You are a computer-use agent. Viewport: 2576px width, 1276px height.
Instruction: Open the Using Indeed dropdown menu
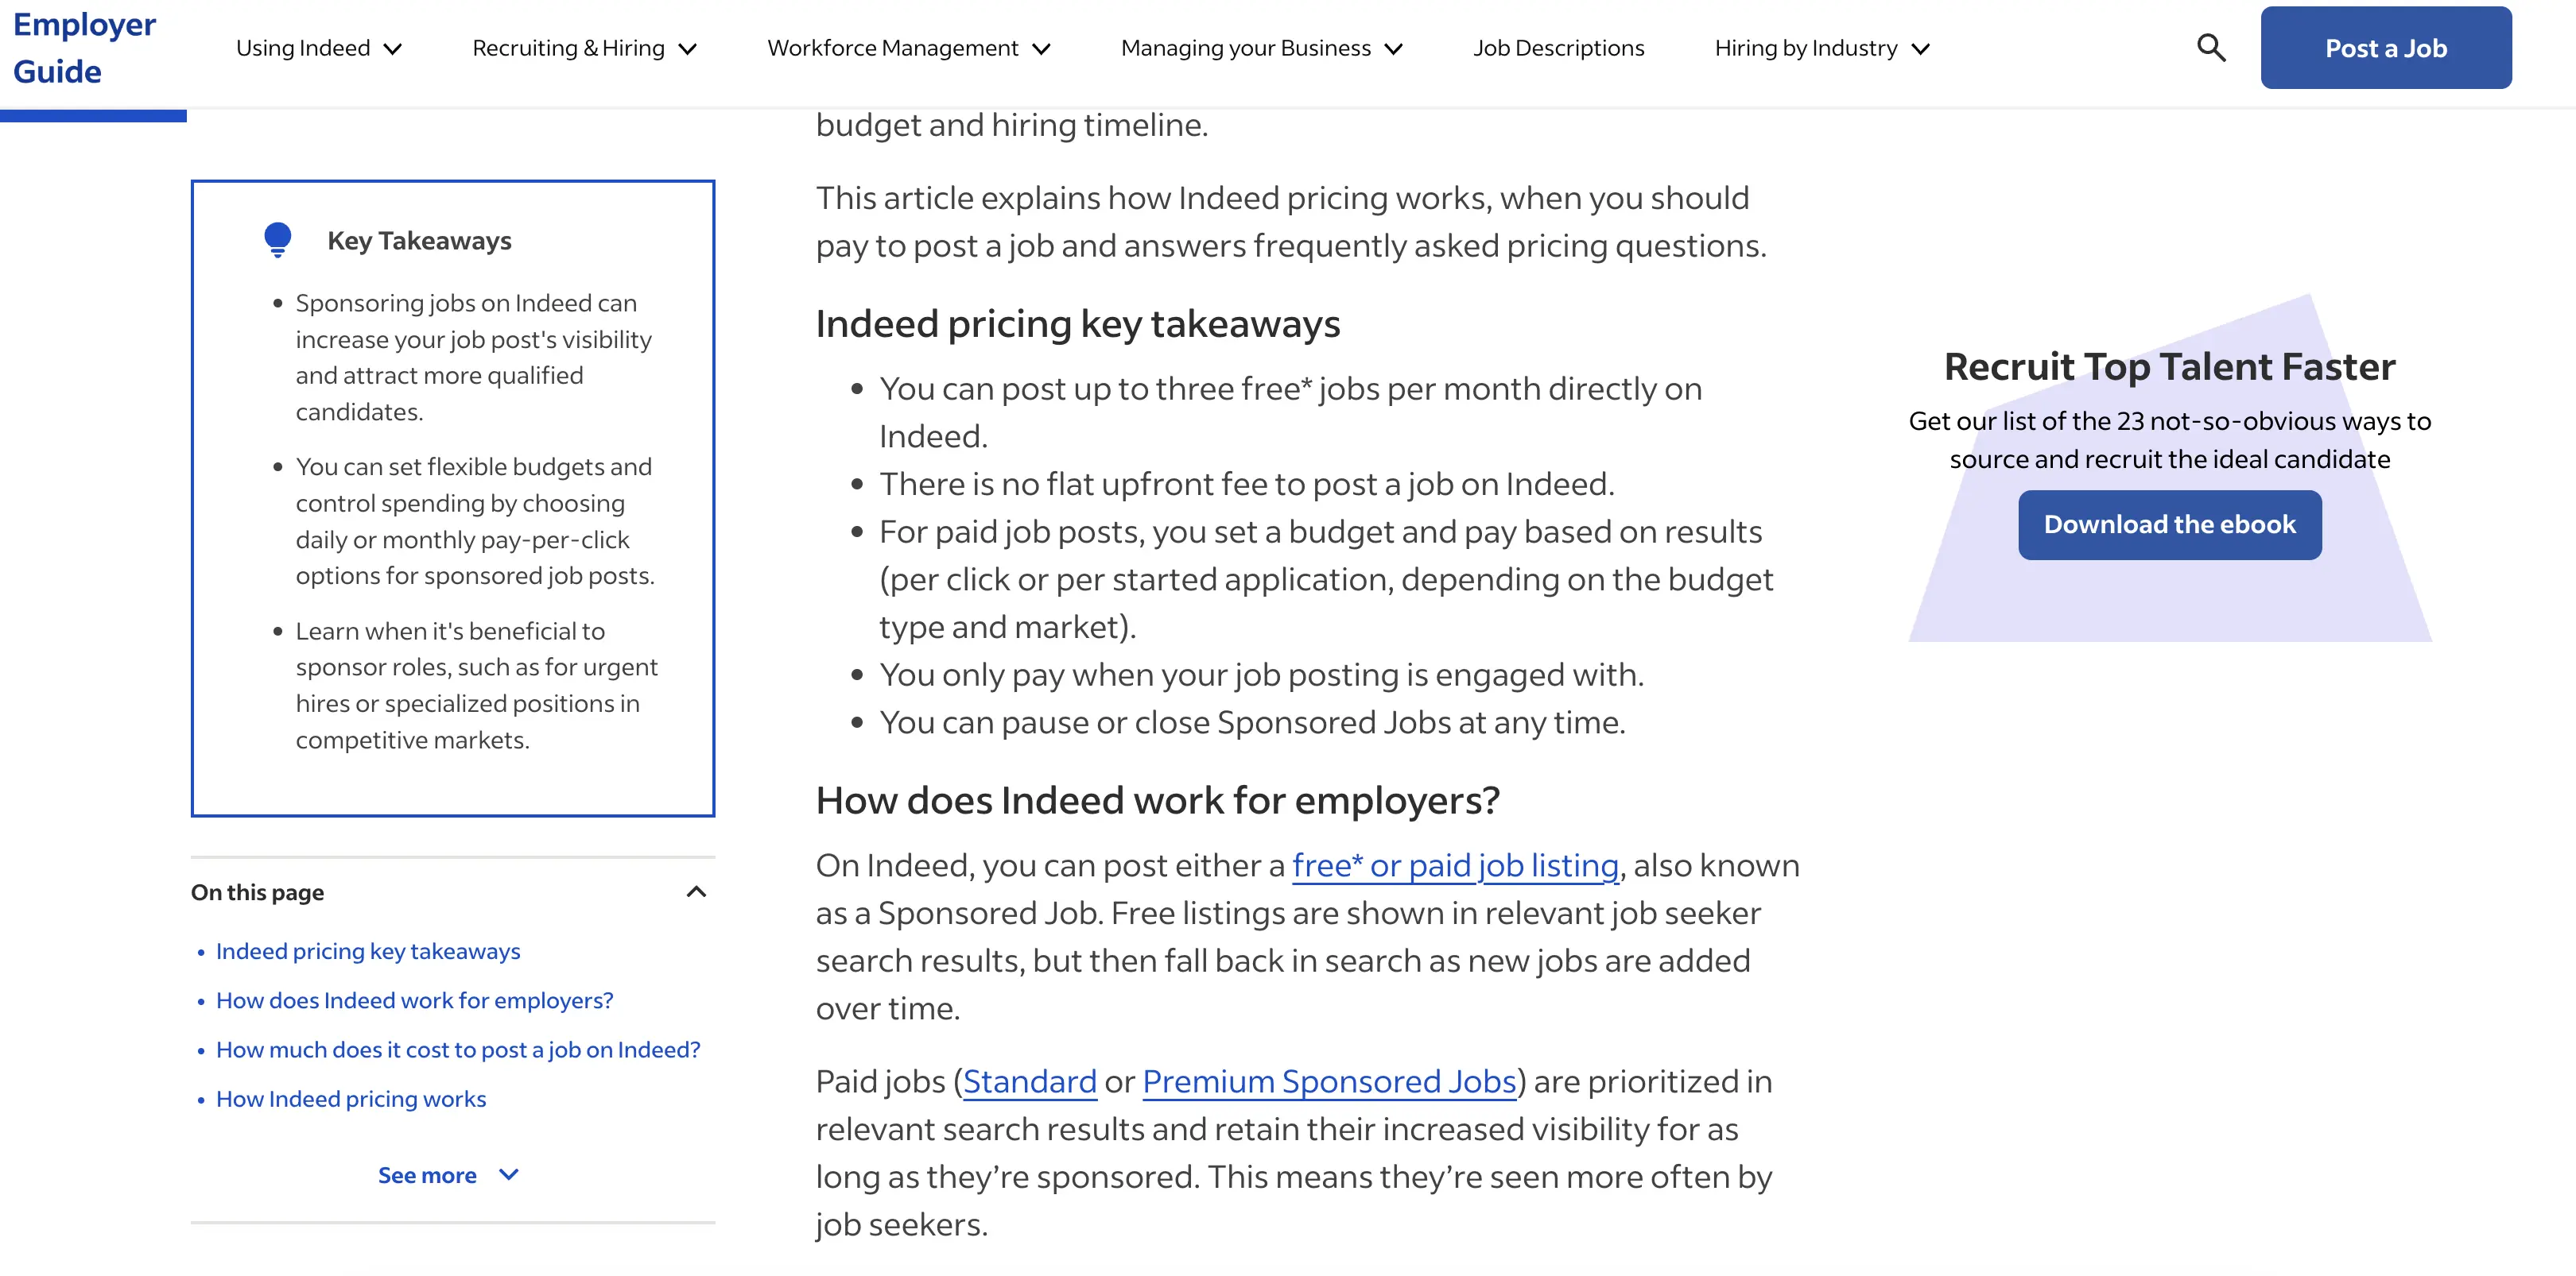coord(319,48)
